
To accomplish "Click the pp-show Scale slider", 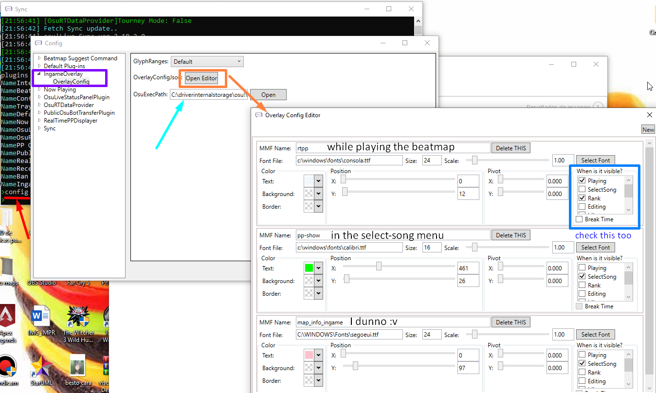I will pos(507,247).
